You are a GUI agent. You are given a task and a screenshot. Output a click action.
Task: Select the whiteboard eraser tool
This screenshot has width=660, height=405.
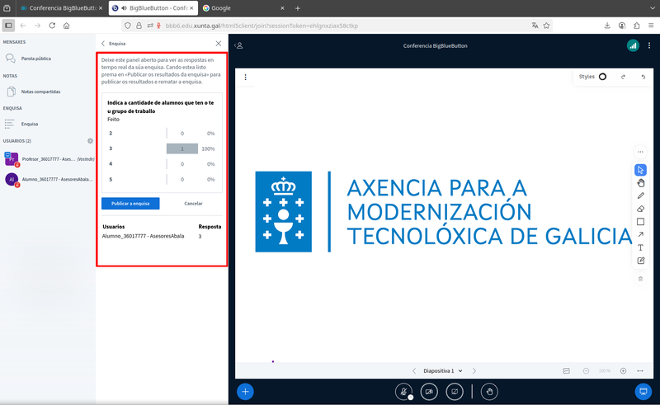pyautogui.click(x=641, y=209)
